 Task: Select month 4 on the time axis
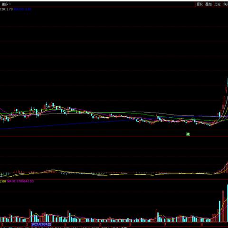click(x=65, y=224)
